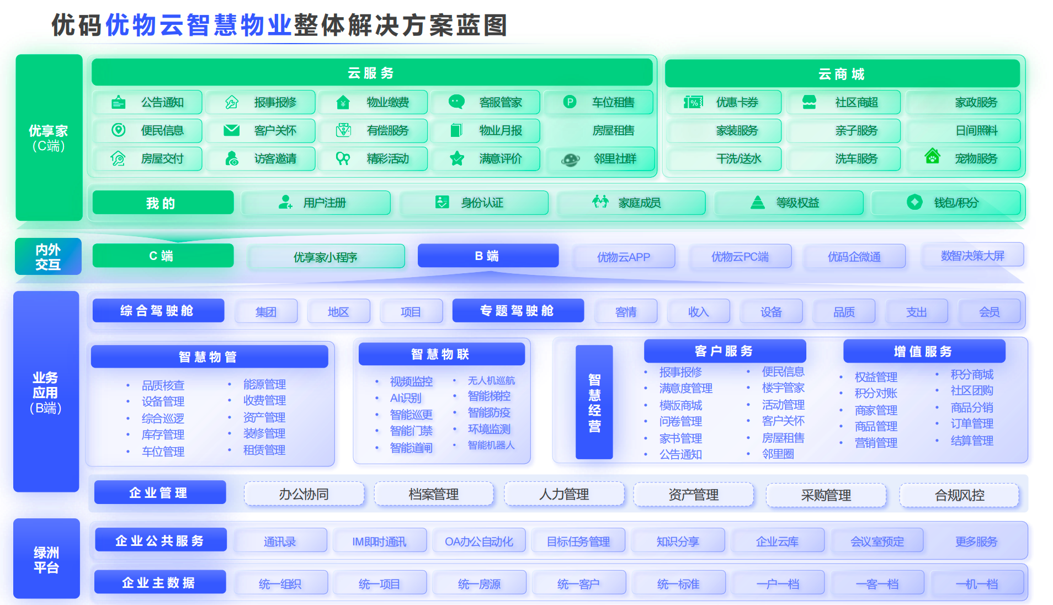Select the 洗车服务 box
The height and width of the screenshot is (605, 1053).
pos(844,158)
